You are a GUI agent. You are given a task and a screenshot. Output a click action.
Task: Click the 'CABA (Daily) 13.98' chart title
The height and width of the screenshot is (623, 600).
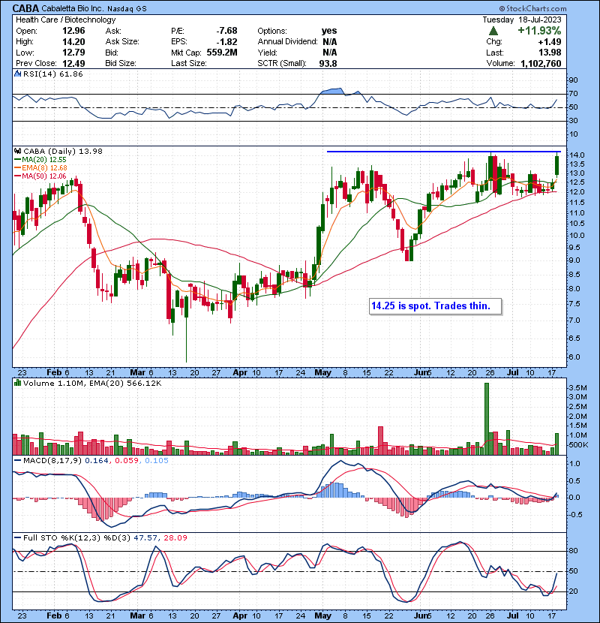pyautogui.click(x=63, y=151)
